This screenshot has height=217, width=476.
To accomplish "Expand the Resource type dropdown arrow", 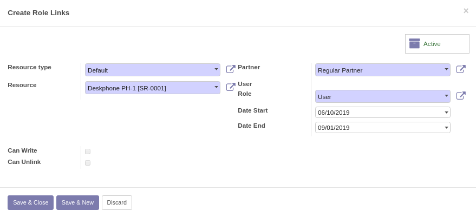I will click(x=216, y=69).
